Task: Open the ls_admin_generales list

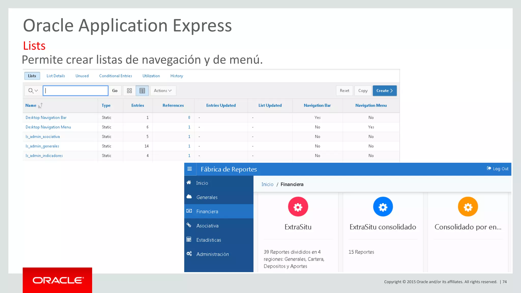Action: coord(42,146)
